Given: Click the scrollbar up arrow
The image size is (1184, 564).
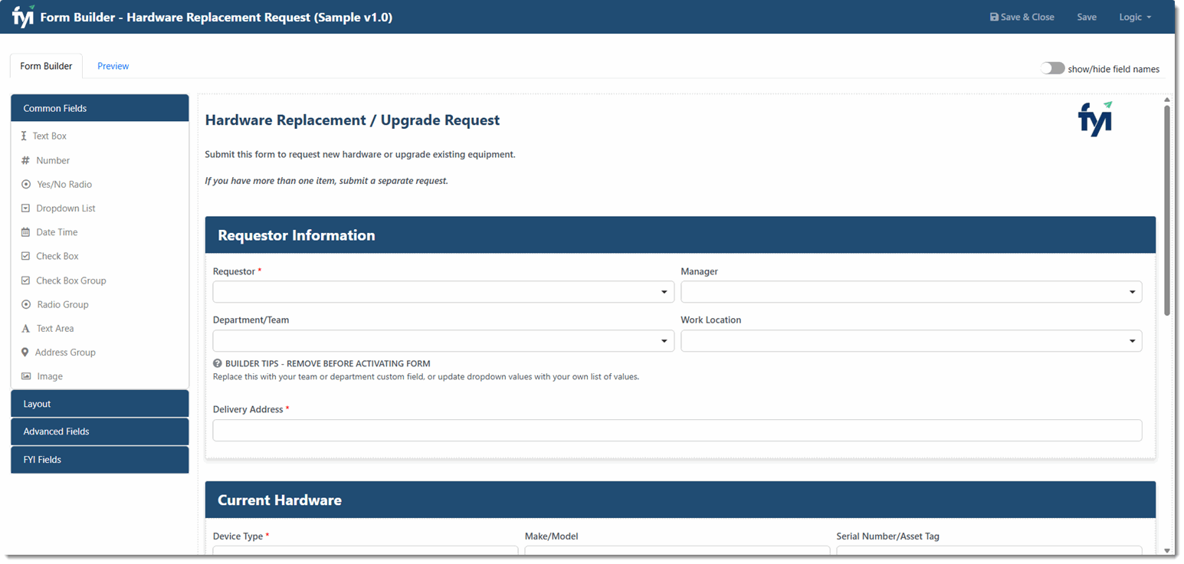Looking at the screenshot, I should click(1167, 100).
